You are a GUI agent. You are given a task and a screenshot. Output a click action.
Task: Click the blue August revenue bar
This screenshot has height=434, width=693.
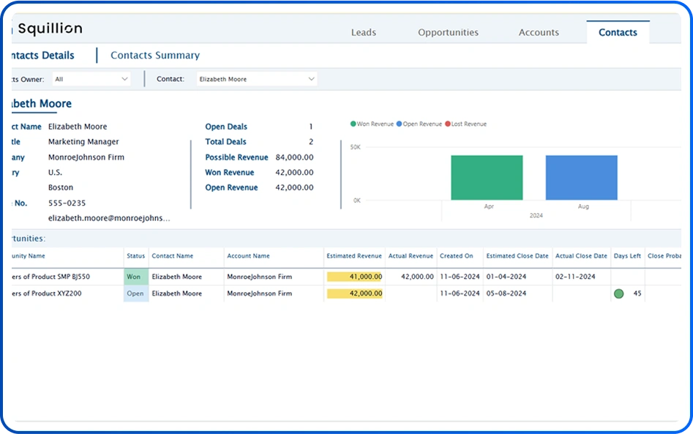tap(581, 177)
